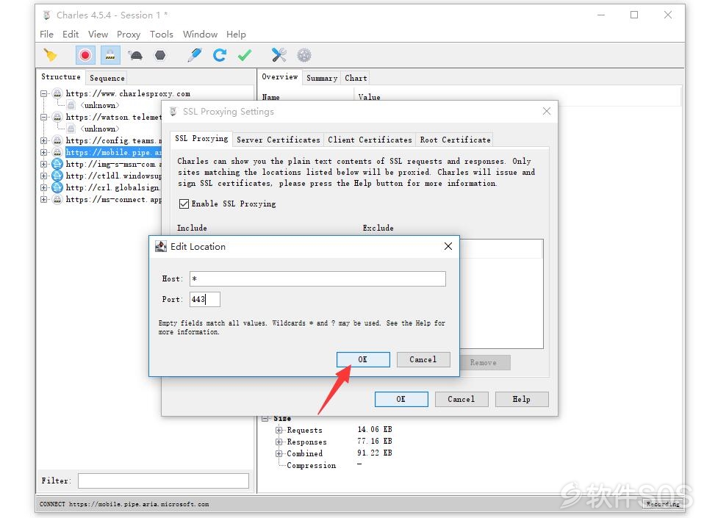Viewport: 704px width, 518px height.
Task: Toggle the red Record button
Action: point(85,55)
